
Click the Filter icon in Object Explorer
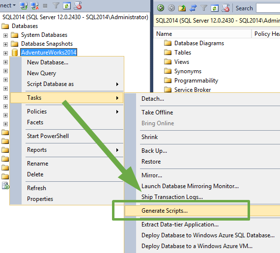point(56,6)
